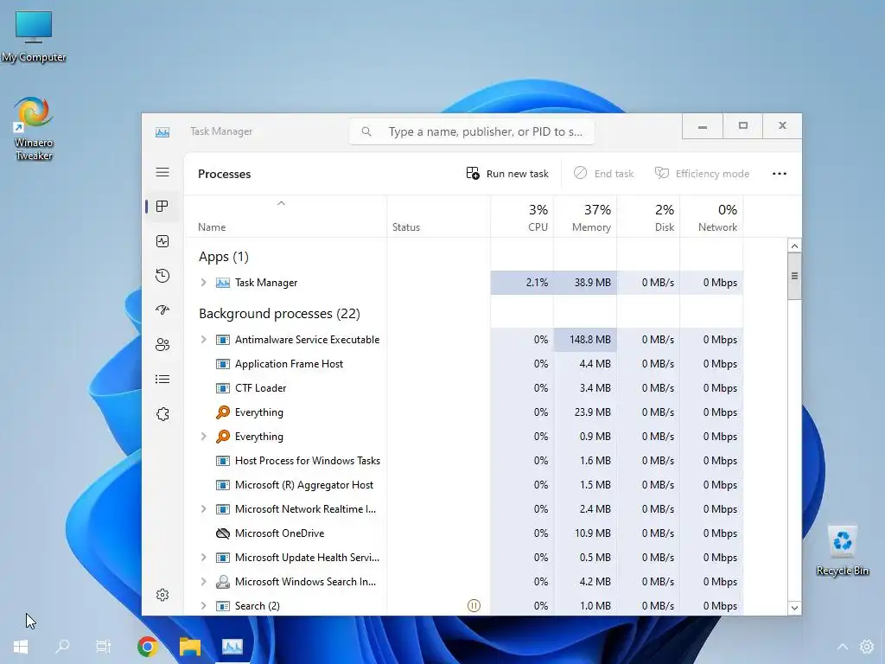Screen dimensions: 885x664
Task: Expand Microsoft Windows Search Indexer row
Action: pos(204,582)
